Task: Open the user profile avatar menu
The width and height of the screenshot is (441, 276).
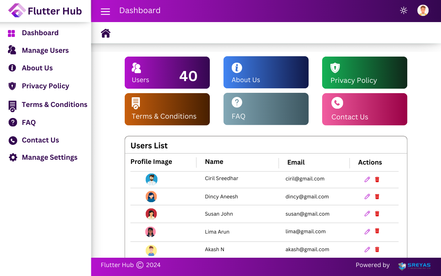Action: 423,10
